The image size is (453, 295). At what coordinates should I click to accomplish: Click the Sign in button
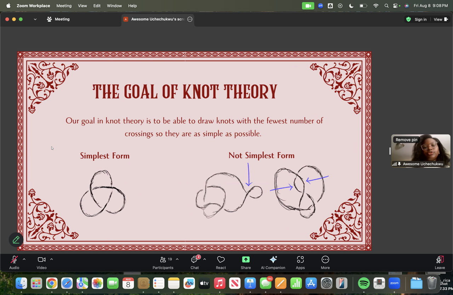click(420, 20)
